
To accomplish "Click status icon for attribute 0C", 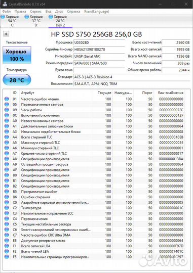I will coord(7,115).
